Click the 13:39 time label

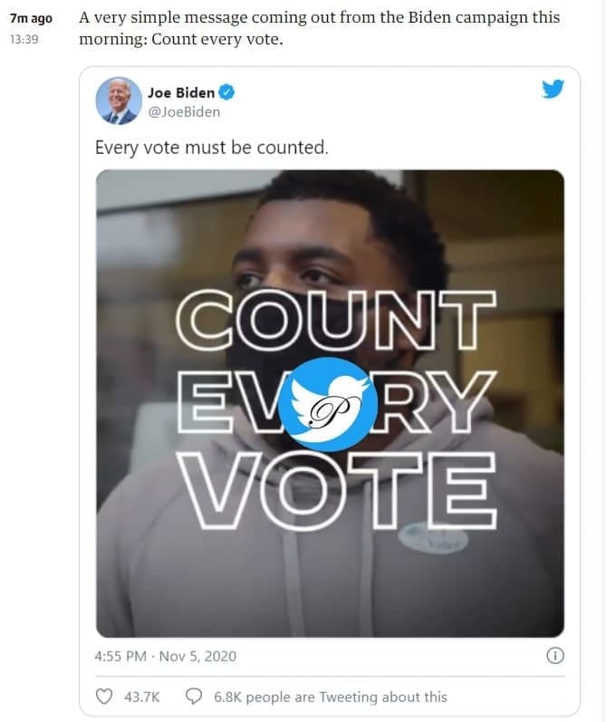tap(24, 41)
